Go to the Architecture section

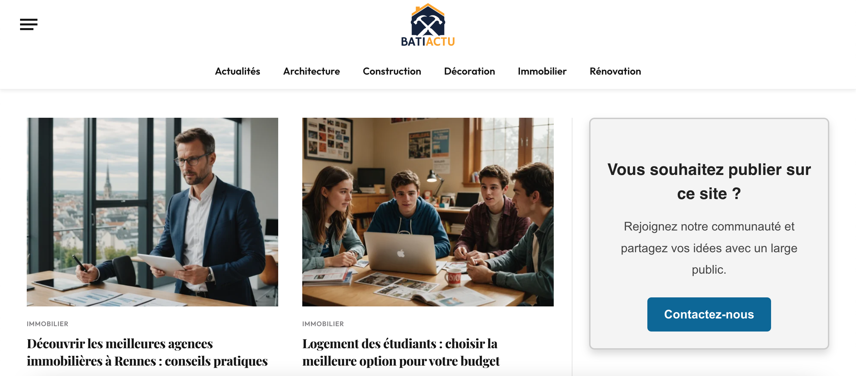311,71
